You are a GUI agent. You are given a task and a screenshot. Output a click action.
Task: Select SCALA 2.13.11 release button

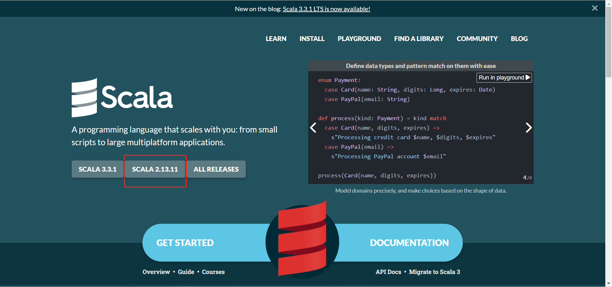[x=155, y=169]
